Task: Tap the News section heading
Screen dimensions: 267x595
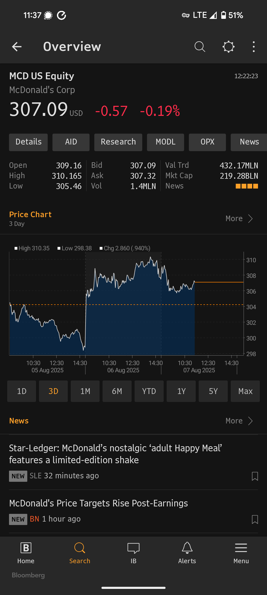Action: point(19,421)
